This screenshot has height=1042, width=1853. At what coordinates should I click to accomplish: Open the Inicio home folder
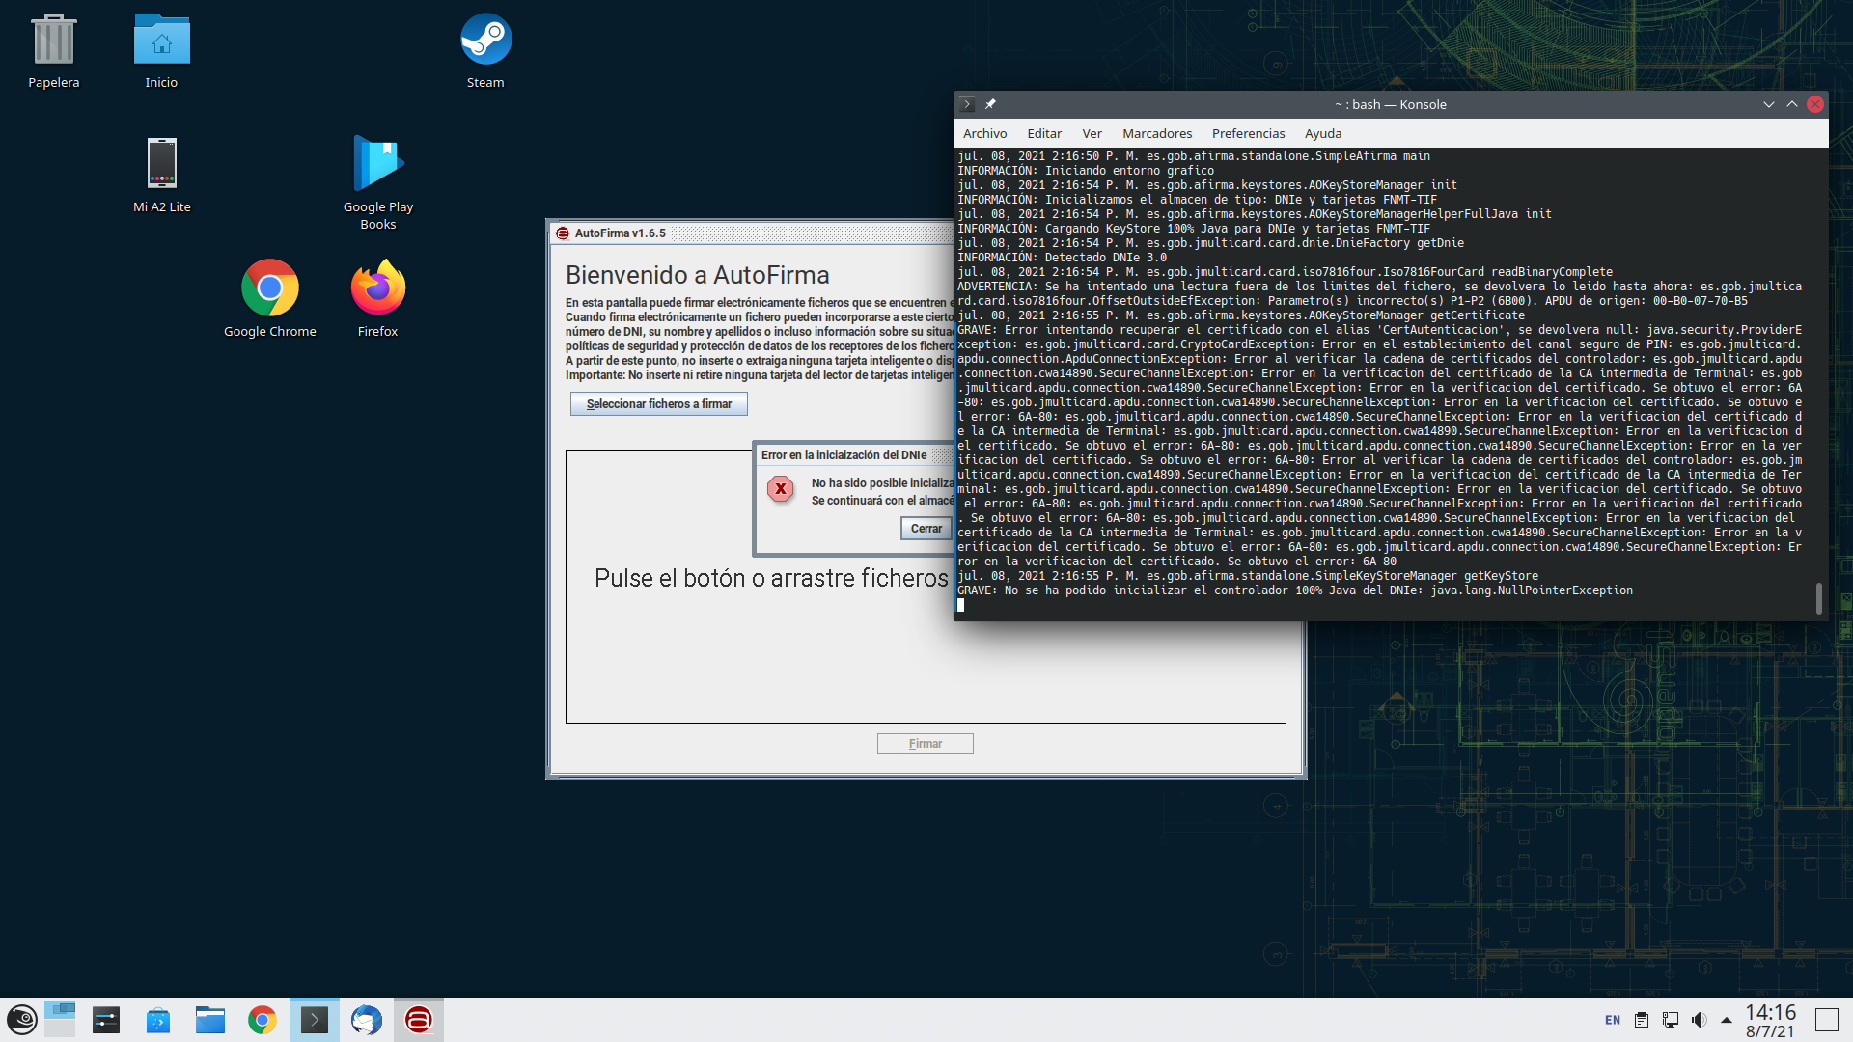click(161, 41)
